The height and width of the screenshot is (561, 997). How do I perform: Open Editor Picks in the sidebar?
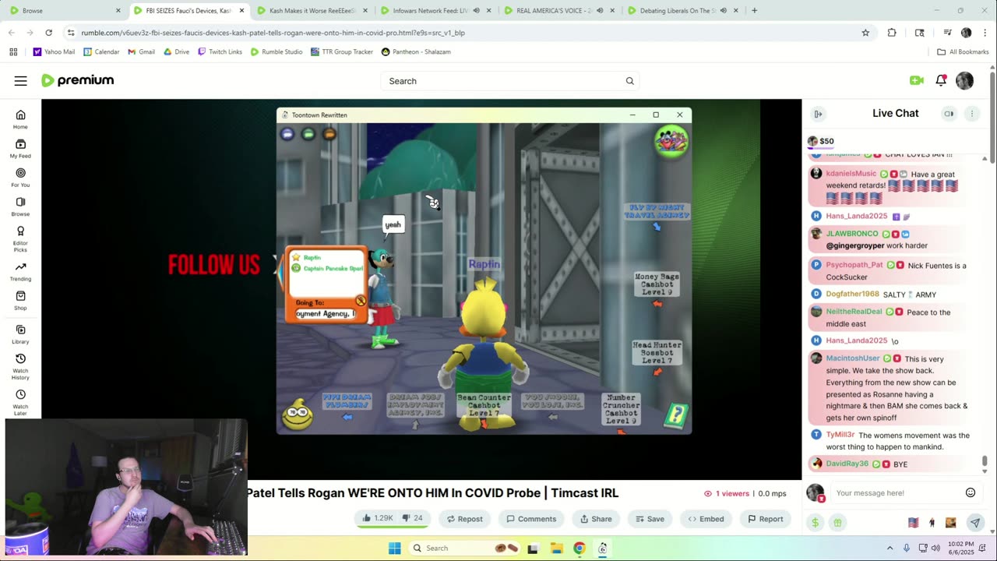coord(20,238)
